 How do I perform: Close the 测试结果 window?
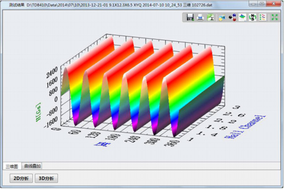[275, 3]
